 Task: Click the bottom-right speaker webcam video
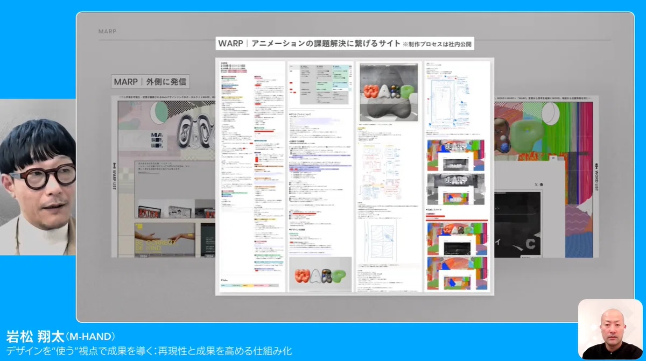[x=610, y=329]
